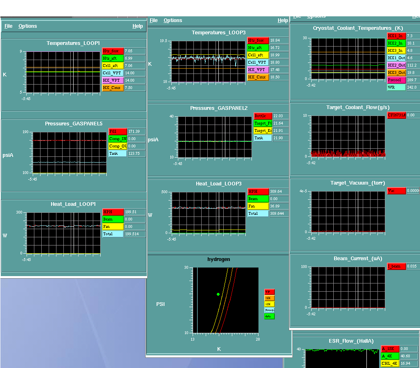This screenshot has width=420, height=368.
Task: Click Cell_VPT legend in Temperatures_LOOP1
Action: pos(113,73)
